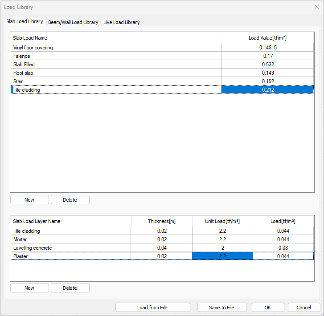Click the Save to File button
This screenshot has width=324, height=316.
pos(221,308)
